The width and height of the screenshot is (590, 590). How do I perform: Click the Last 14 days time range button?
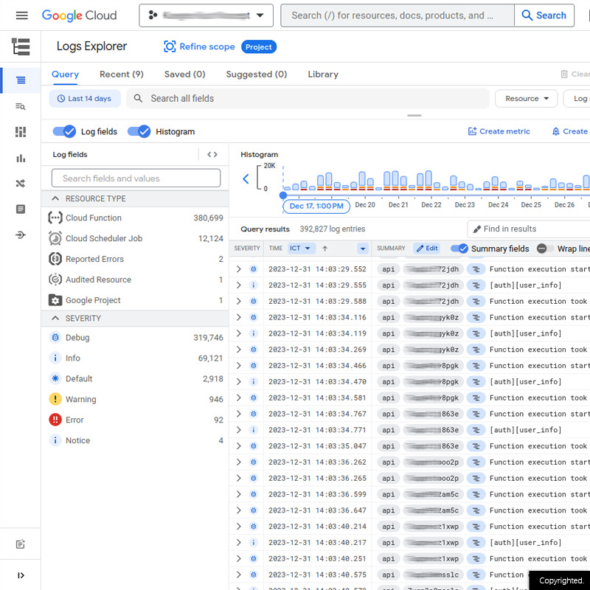pyautogui.click(x=84, y=99)
